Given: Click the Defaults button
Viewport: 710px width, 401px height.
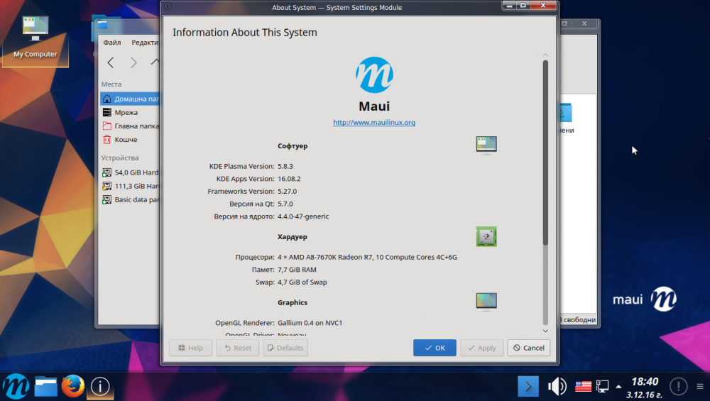Looking at the screenshot, I should [x=285, y=348].
